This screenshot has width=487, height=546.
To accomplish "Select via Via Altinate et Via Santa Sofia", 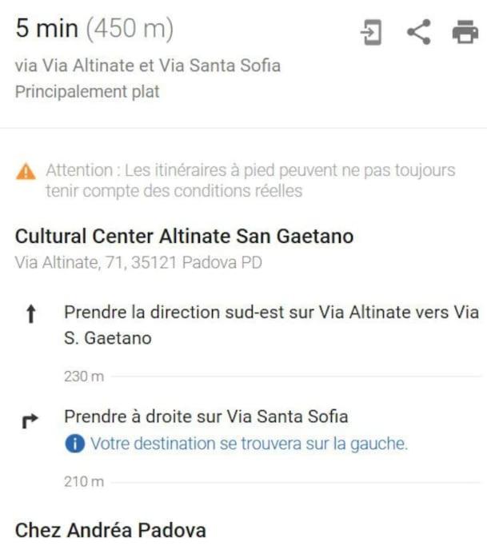I will click(x=148, y=66).
